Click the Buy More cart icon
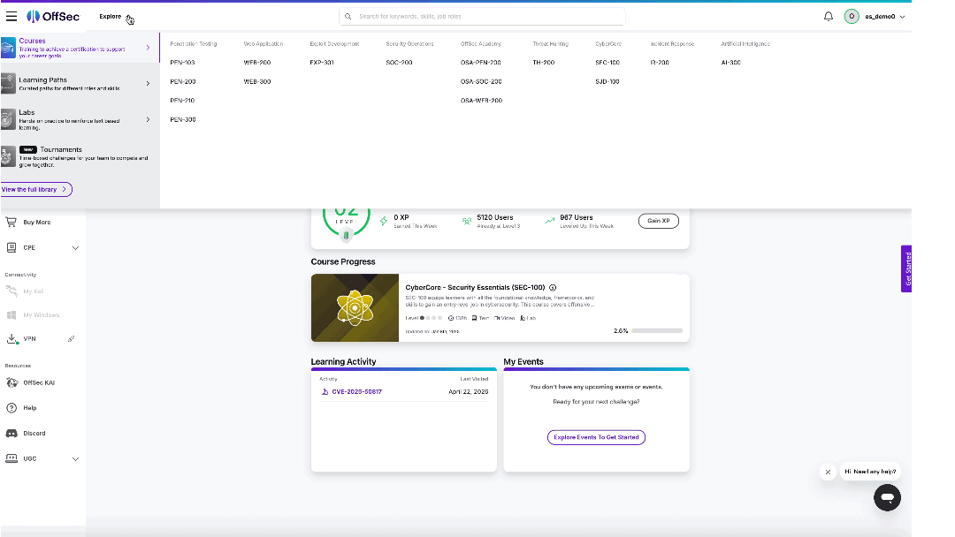Screen dimensions: 955x537 11,222
